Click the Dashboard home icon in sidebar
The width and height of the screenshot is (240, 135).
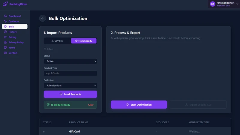(x=5, y=16)
